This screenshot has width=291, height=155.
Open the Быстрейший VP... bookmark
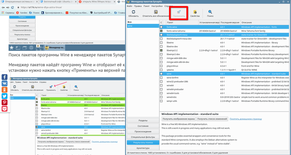coord(101,13)
